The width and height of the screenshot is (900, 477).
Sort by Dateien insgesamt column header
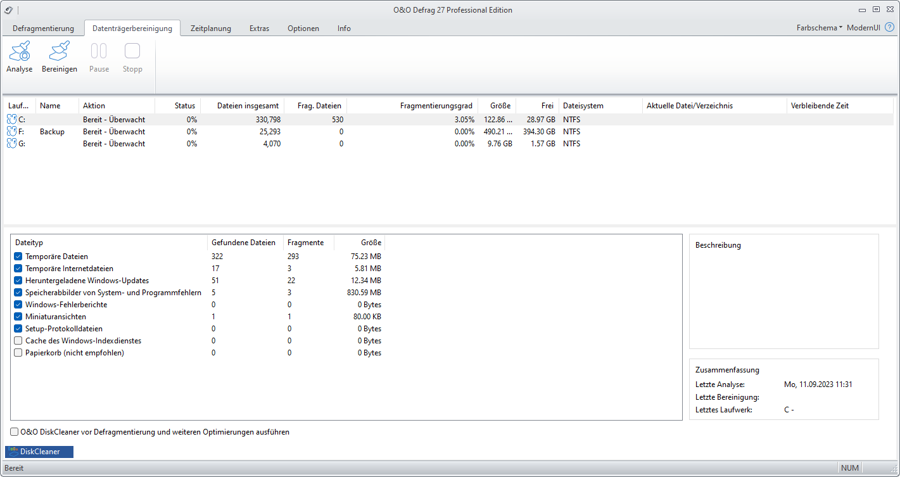[x=243, y=106]
